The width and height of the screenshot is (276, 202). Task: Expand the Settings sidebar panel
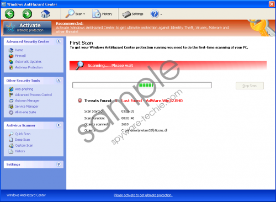(59, 164)
